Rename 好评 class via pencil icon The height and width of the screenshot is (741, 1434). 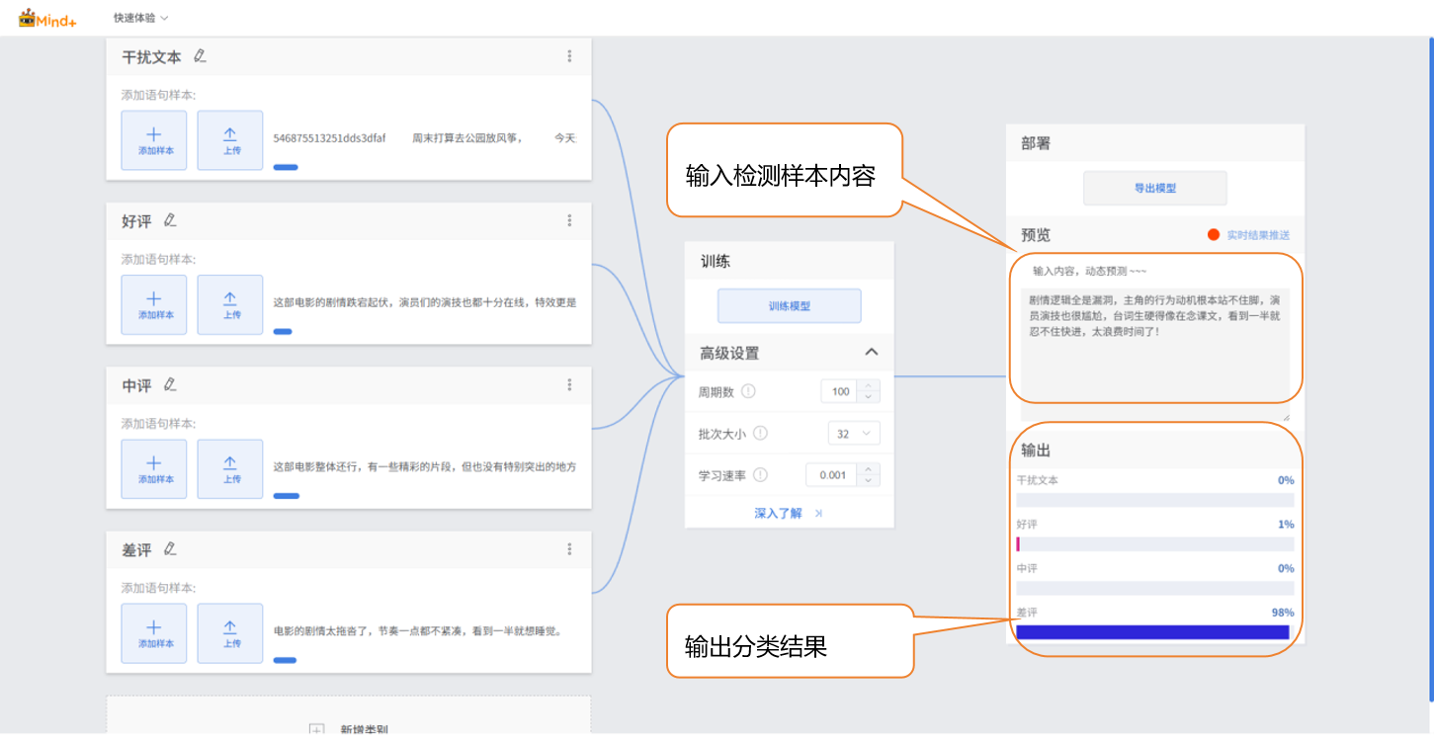click(170, 220)
